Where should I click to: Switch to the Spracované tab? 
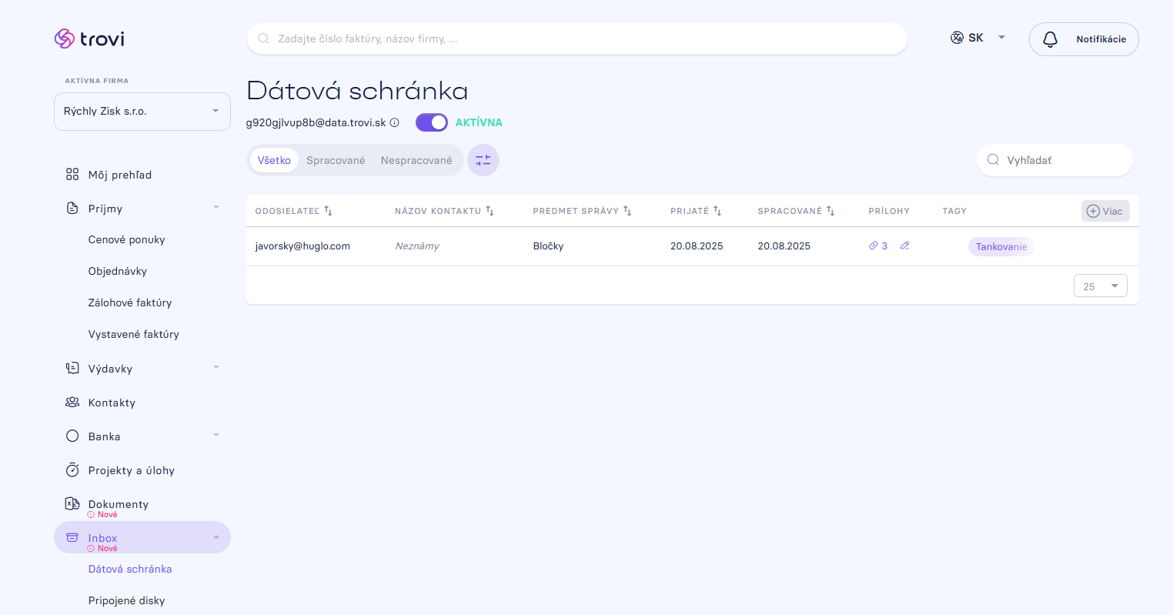pos(336,160)
